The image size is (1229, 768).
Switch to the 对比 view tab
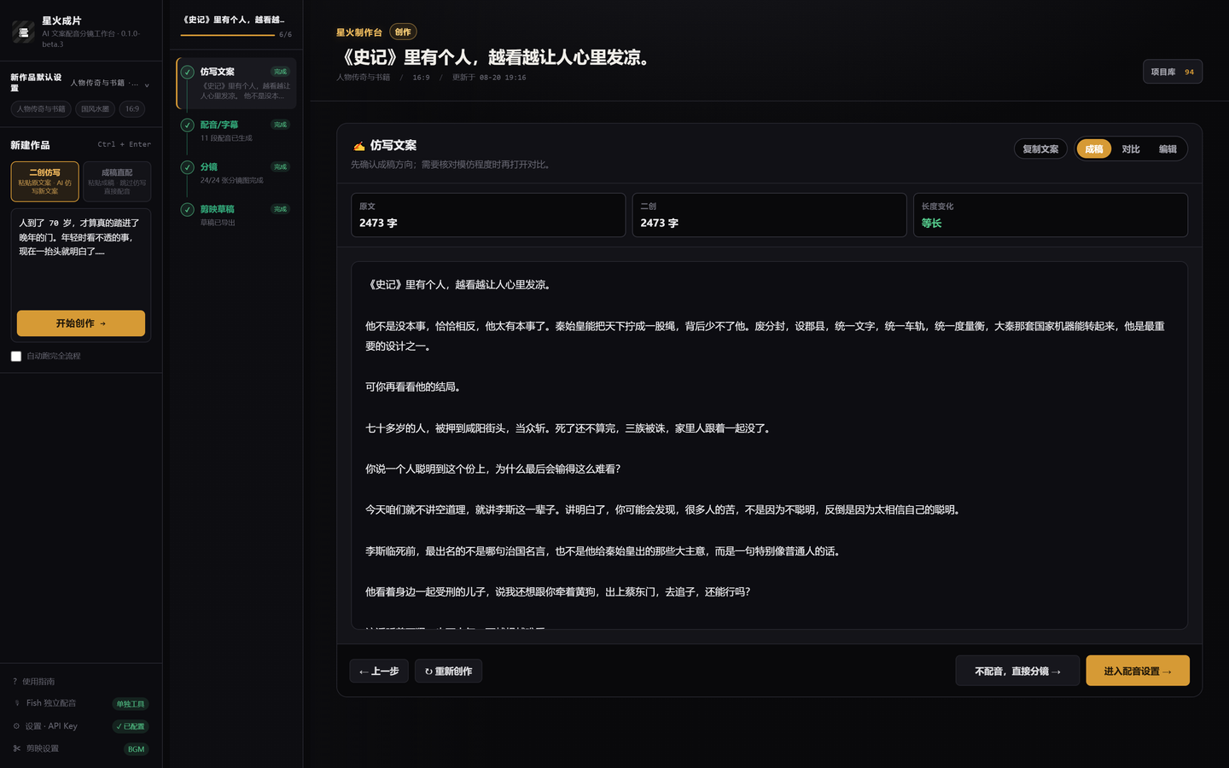pyautogui.click(x=1131, y=149)
